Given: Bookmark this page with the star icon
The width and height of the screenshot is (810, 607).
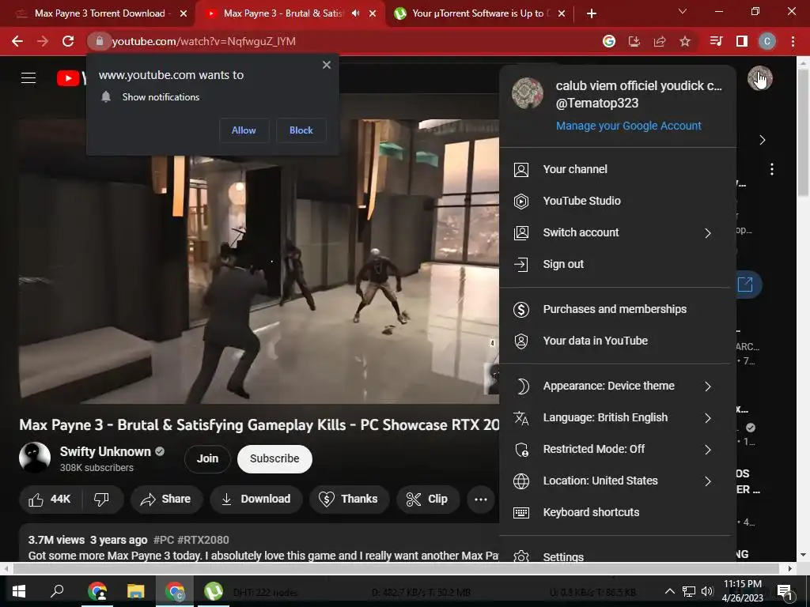Looking at the screenshot, I should pyautogui.click(x=685, y=41).
